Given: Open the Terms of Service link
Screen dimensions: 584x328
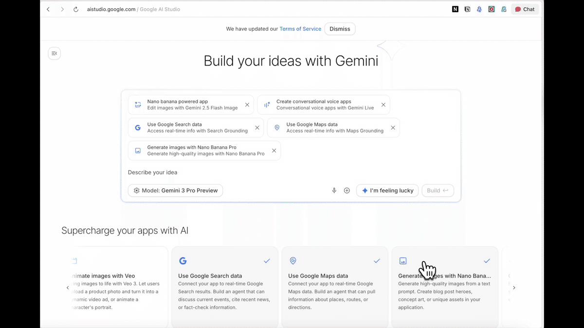Looking at the screenshot, I should coord(300,29).
